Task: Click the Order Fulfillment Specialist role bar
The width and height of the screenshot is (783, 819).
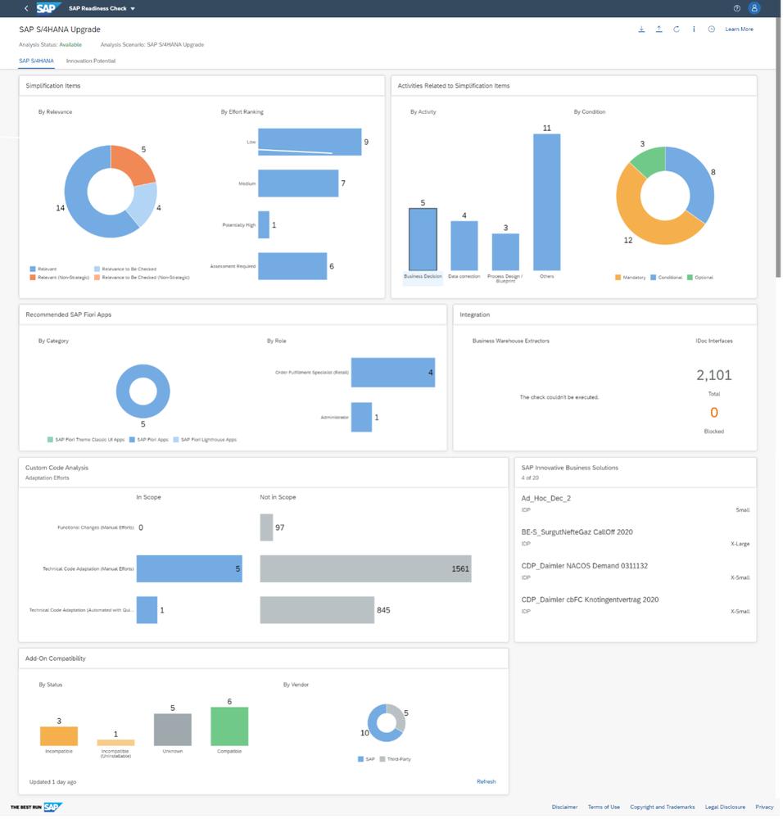Action: [393, 373]
